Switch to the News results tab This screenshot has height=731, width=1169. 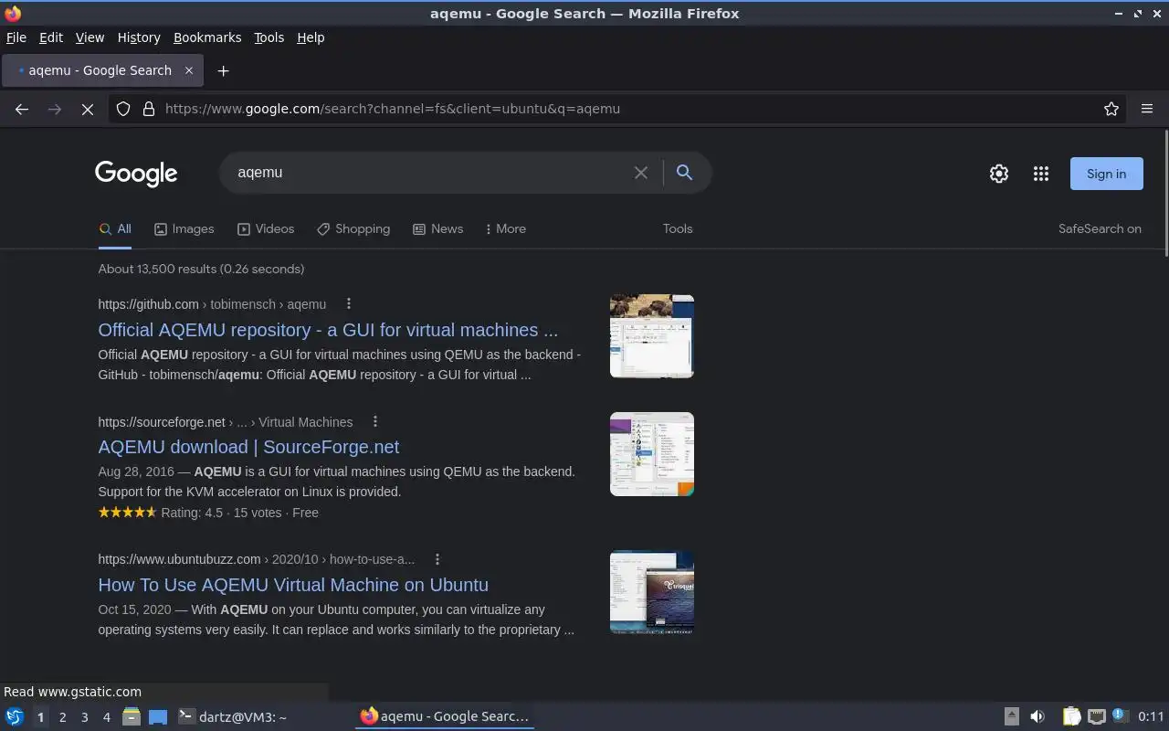point(437,228)
